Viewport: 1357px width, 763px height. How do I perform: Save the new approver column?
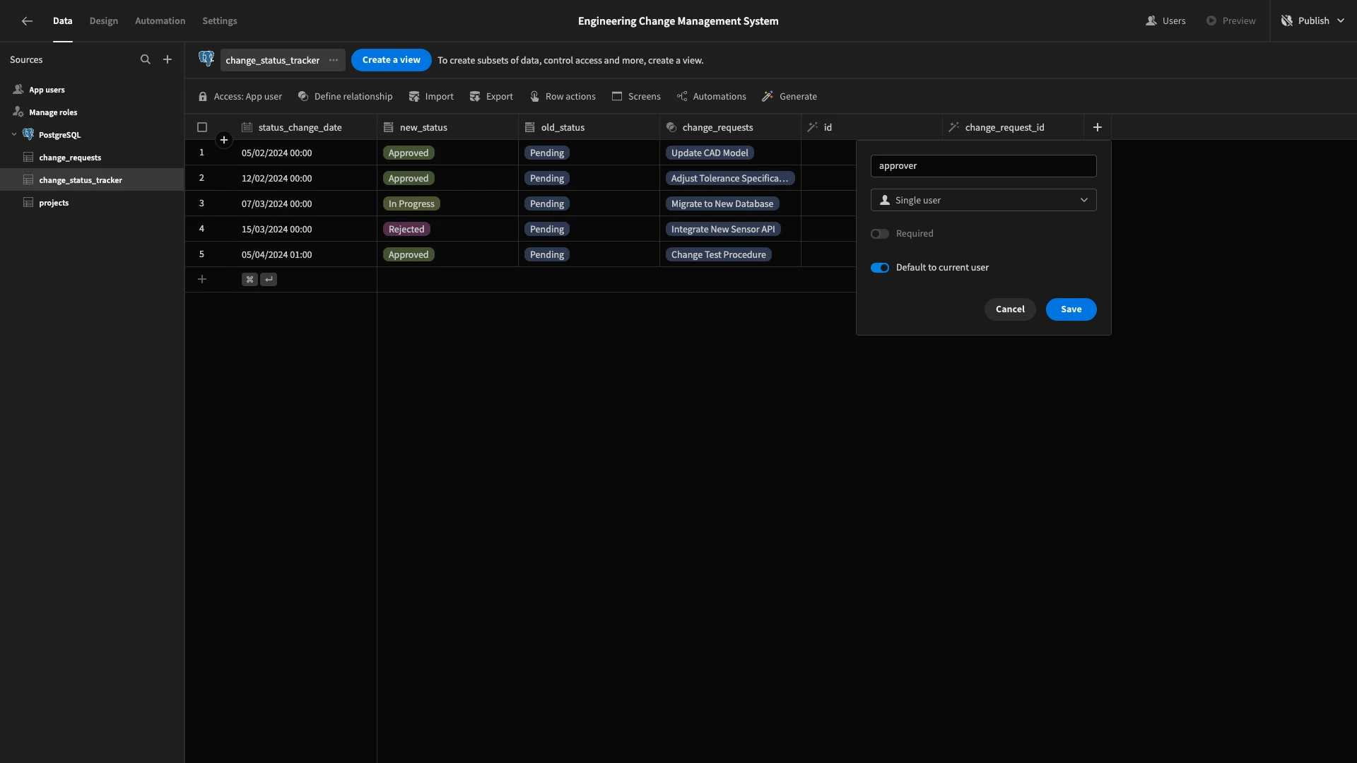(1071, 309)
